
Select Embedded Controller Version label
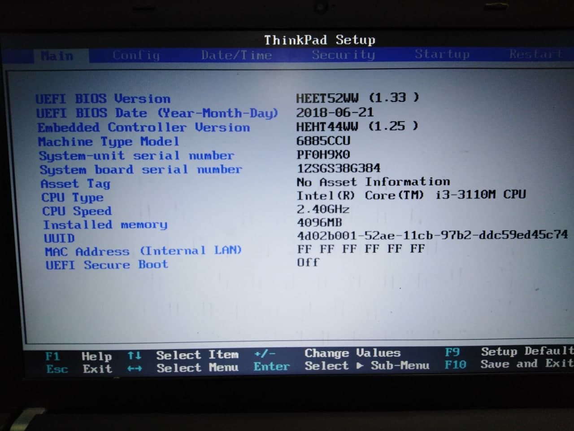pos(143,128)
